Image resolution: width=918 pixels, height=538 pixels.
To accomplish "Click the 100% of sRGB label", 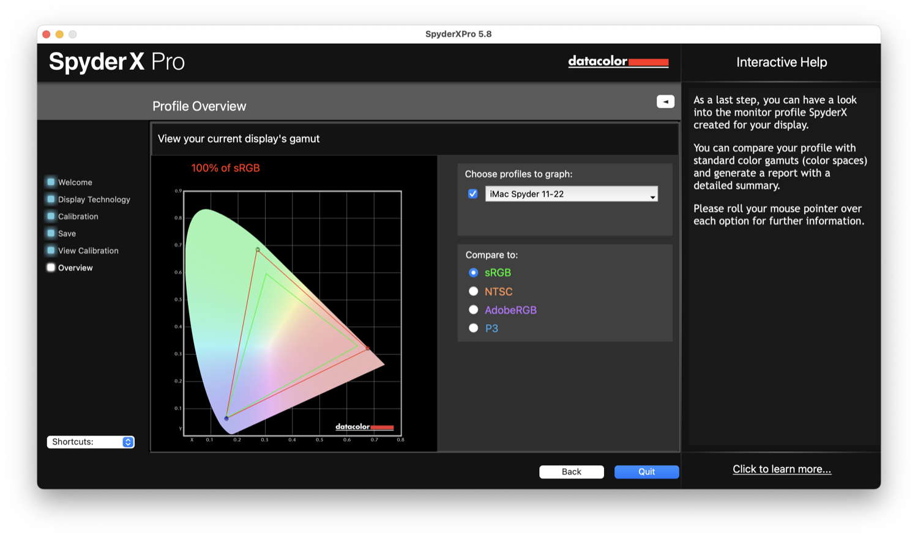I will [x=225, y=168].
